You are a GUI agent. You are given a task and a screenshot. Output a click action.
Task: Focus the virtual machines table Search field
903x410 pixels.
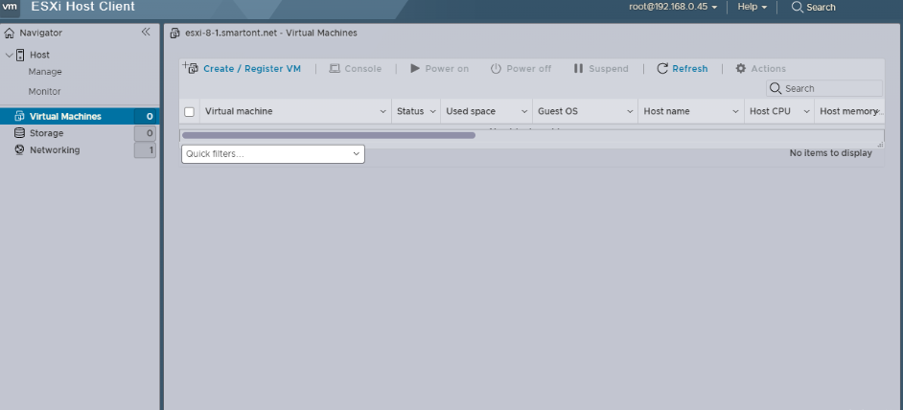pyautogui.click(x=824, y=88)
